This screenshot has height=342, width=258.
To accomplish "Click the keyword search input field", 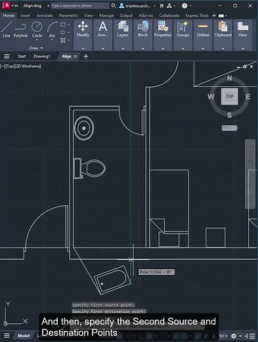I will click(x=80, y=6).
